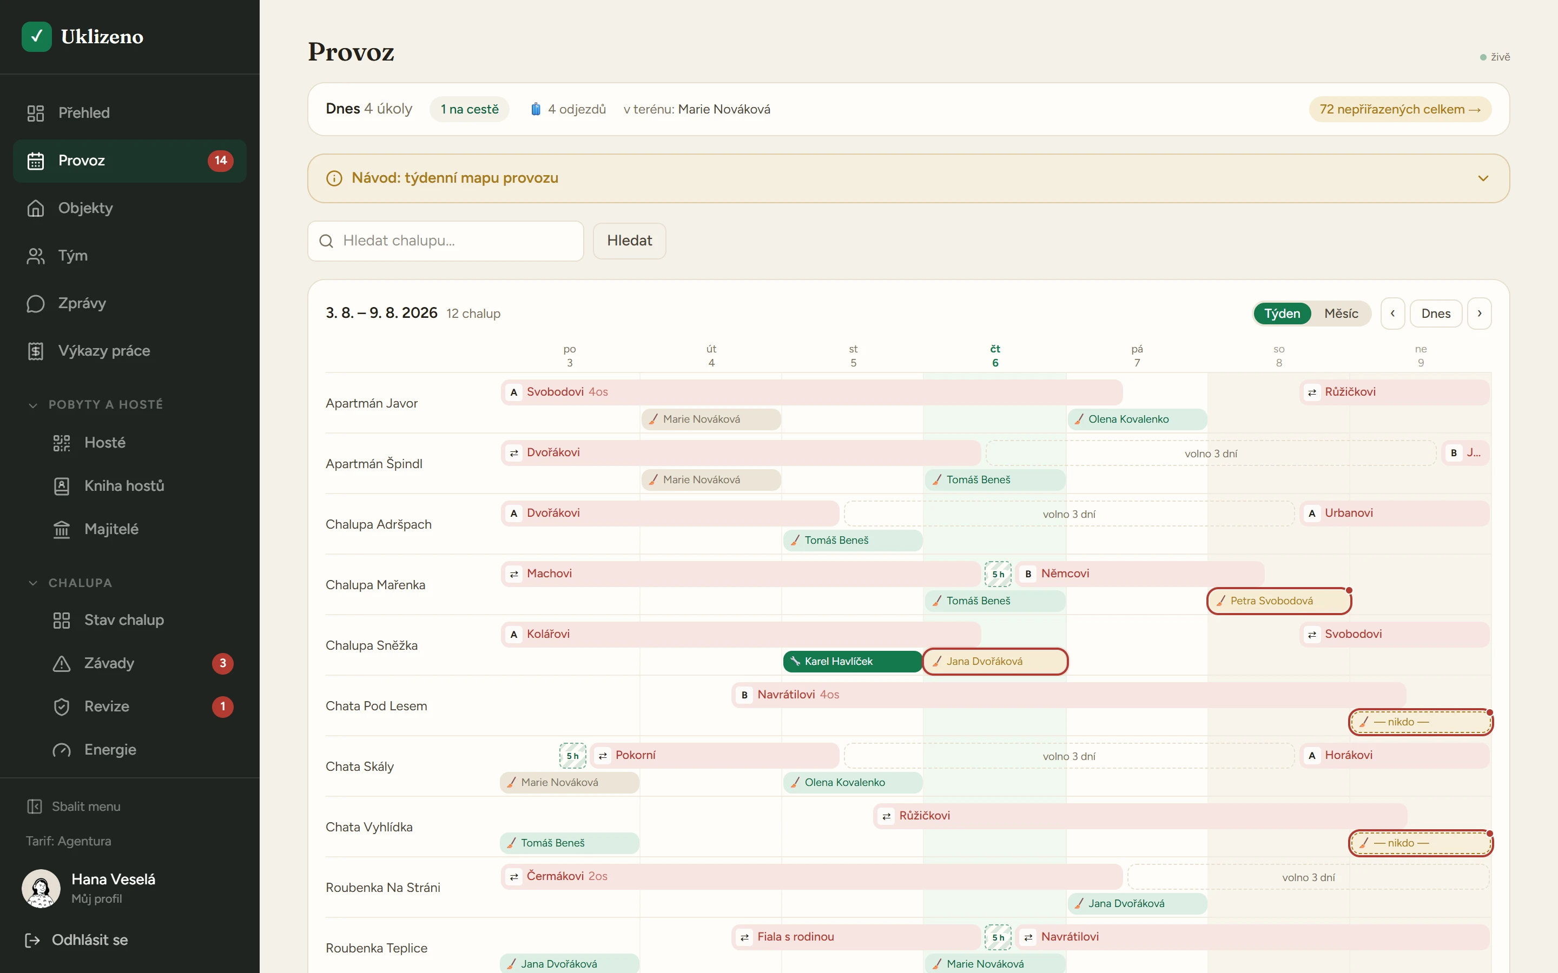The image size is (1558, 973).
Task: Open Přehled via its dashboard icon
Action: click(35, 114)
